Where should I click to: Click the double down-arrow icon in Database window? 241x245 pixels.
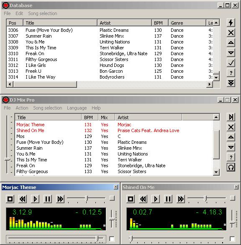click(x=231, y=83)
